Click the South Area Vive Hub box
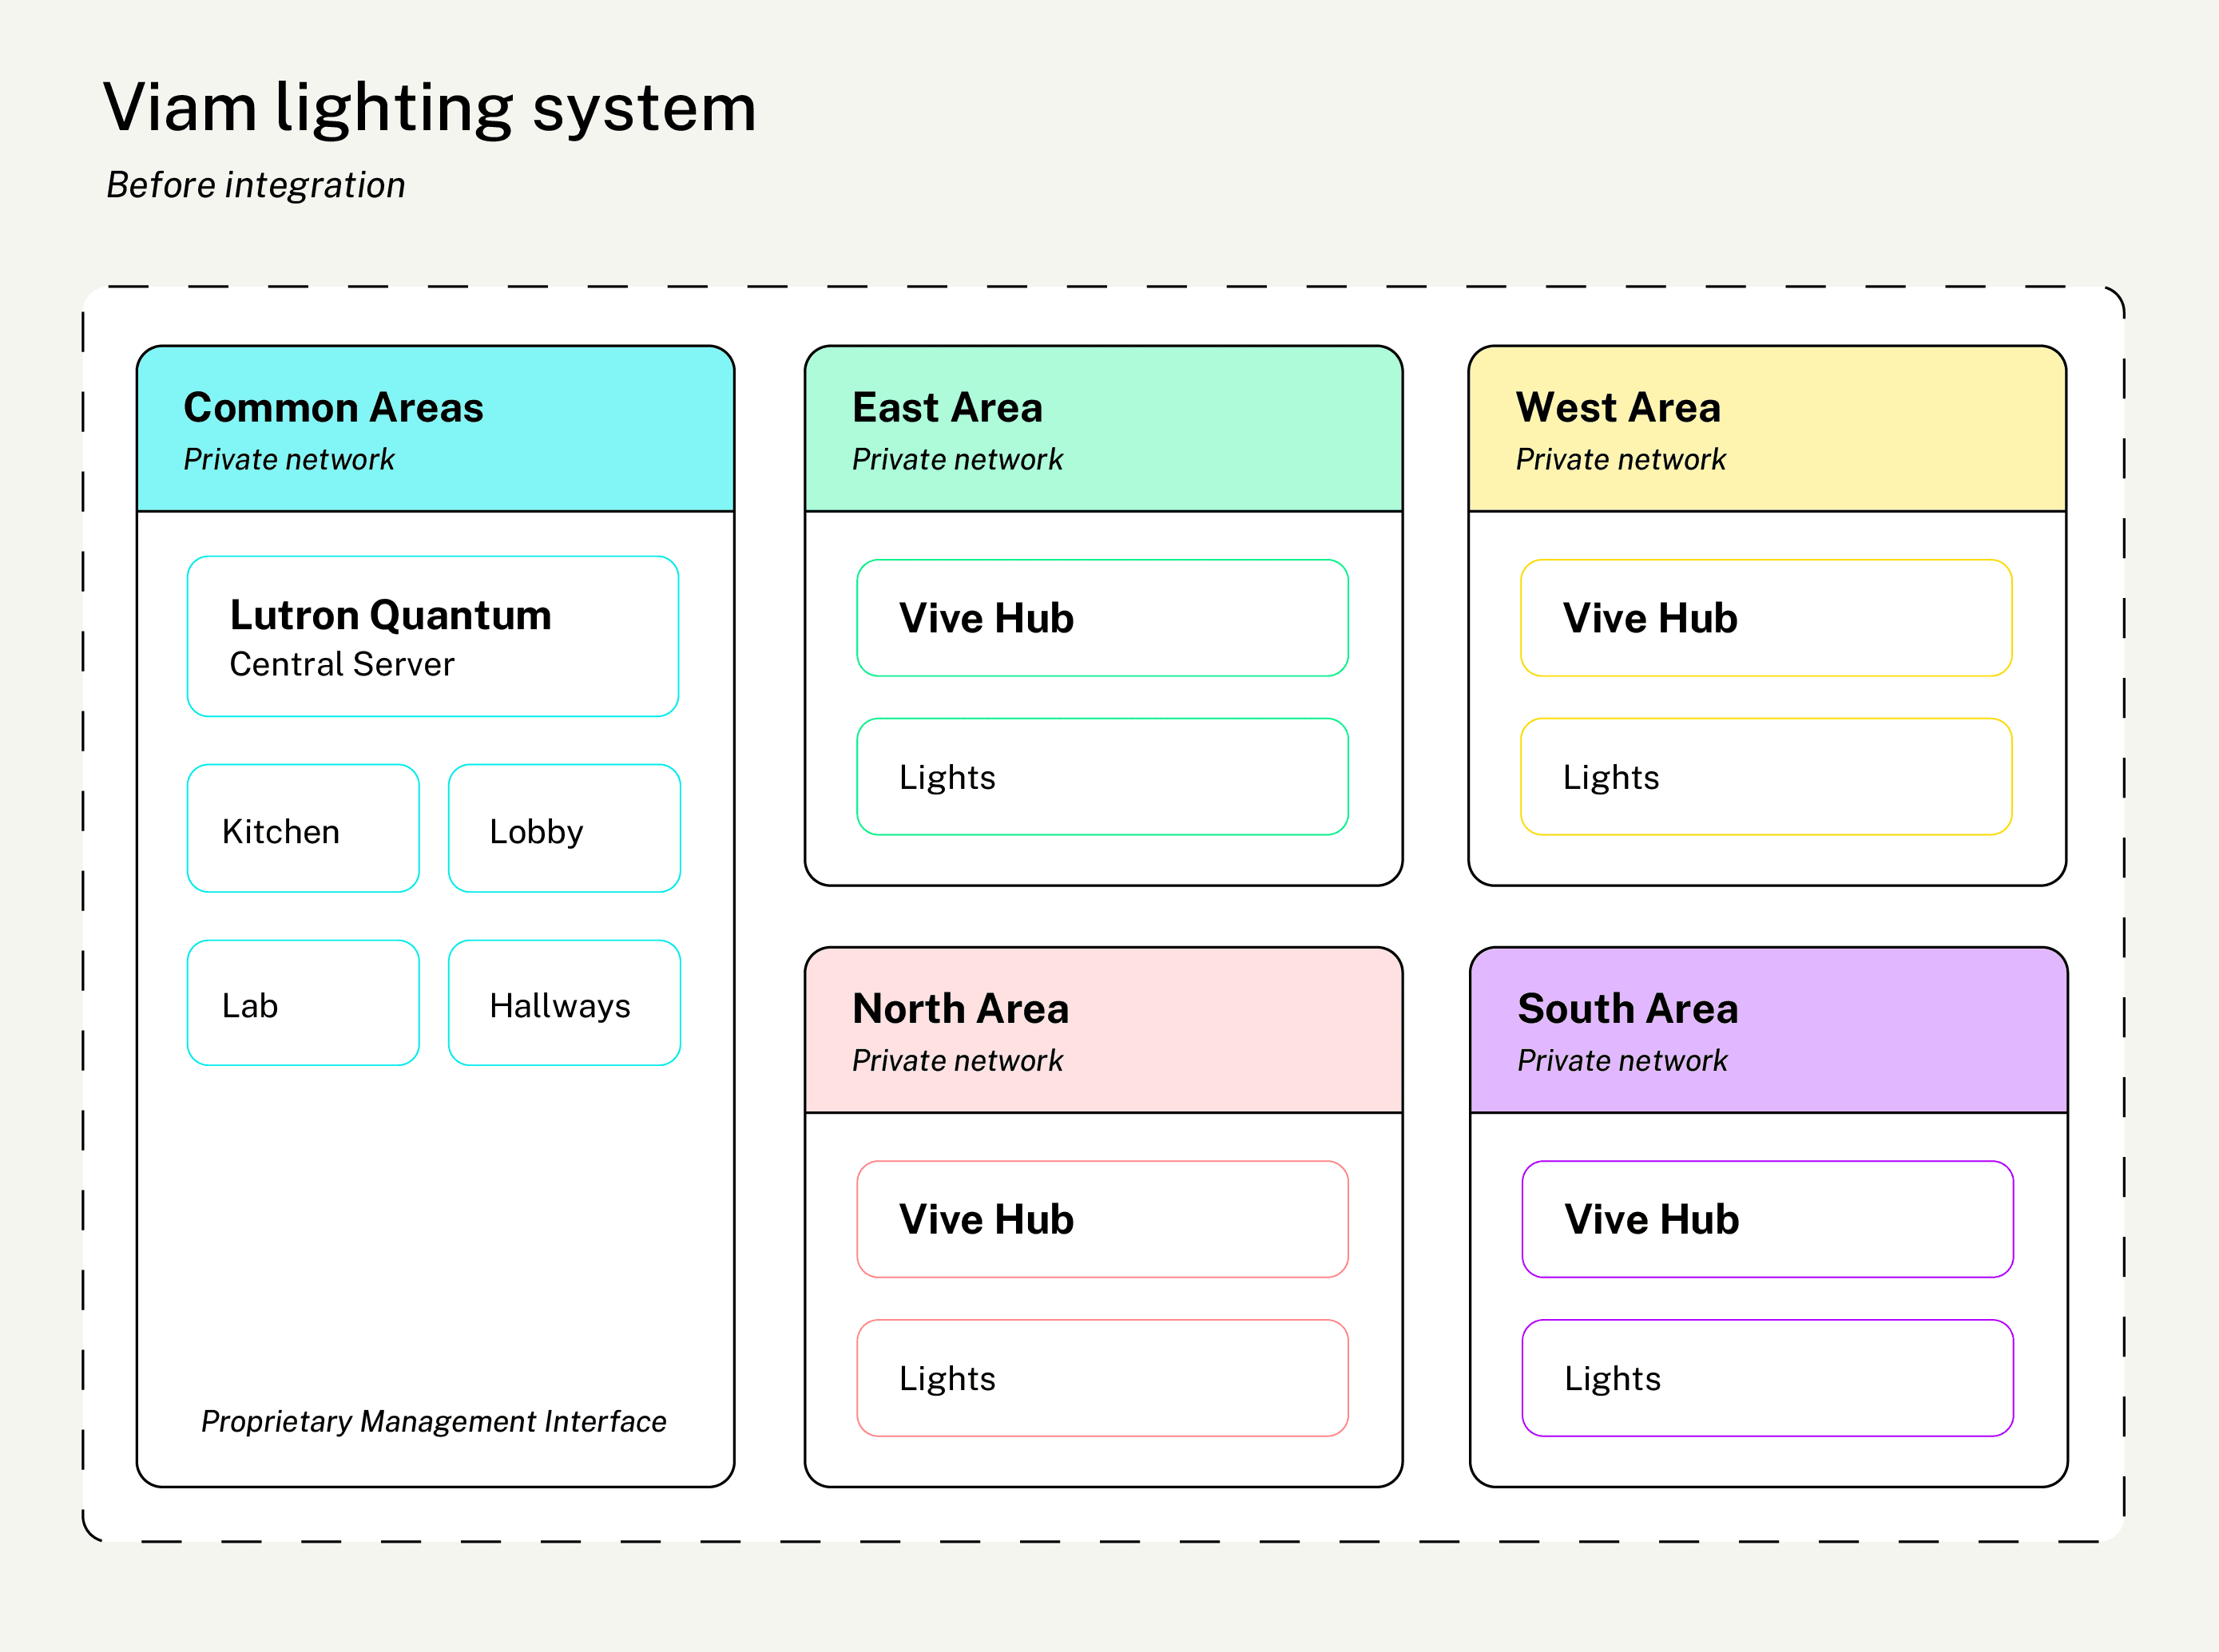The image size is (2219, 1652). coord(1768,1219)
